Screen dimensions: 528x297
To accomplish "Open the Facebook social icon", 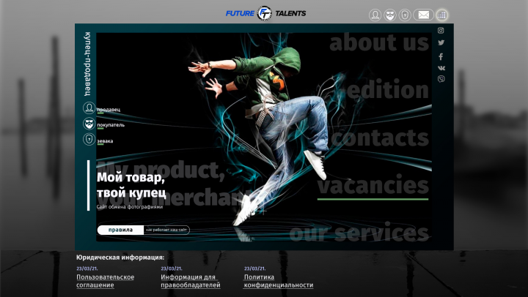I will (x=441, y=56).
